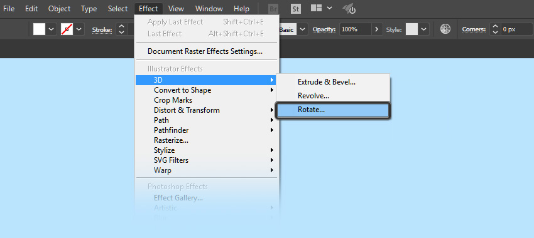Viewport: 534px width, 238px height.
Task: Expand the Style swatch dropdown
Action: [423, 29]
